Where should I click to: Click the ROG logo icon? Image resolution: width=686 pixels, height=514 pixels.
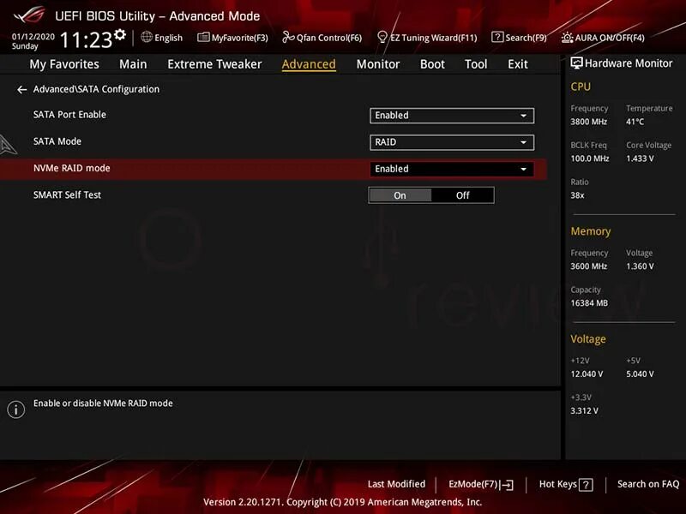click(29, 15)
